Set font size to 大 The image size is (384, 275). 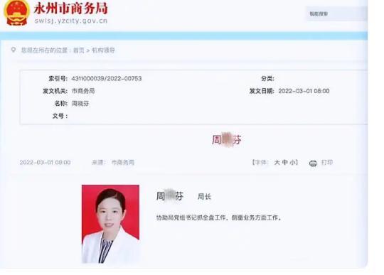[277, 163]
